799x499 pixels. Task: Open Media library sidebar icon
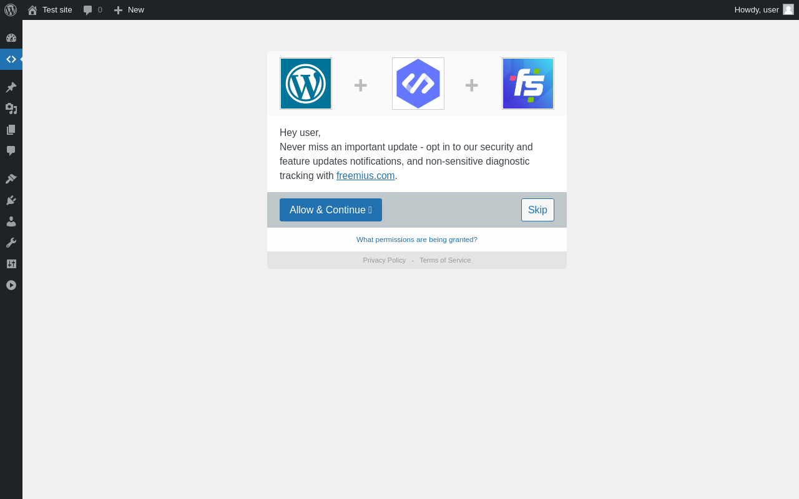pos(11,109)
